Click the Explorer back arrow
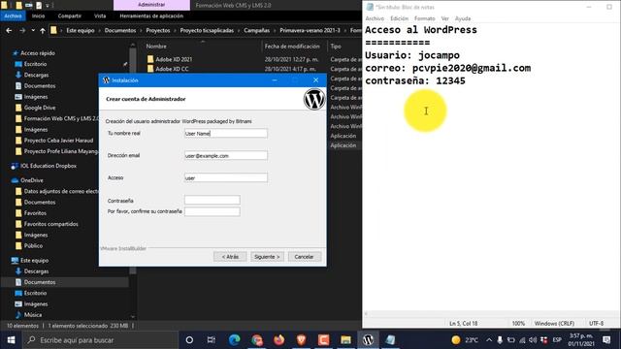 [x=9, y=30]
